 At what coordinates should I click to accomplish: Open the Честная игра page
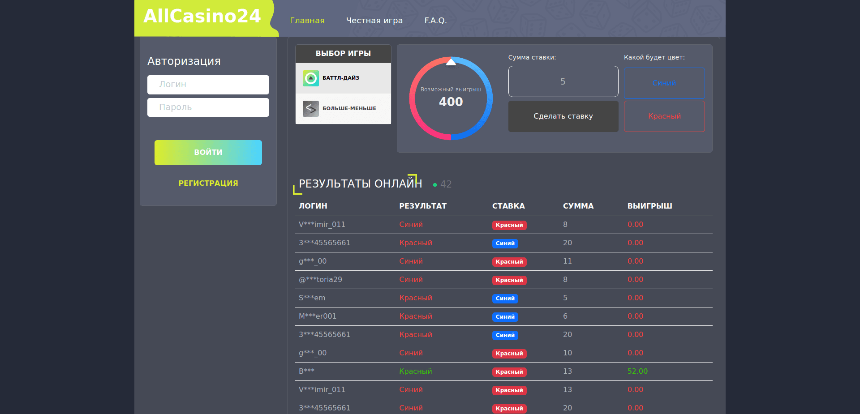(x=374, y=20)
